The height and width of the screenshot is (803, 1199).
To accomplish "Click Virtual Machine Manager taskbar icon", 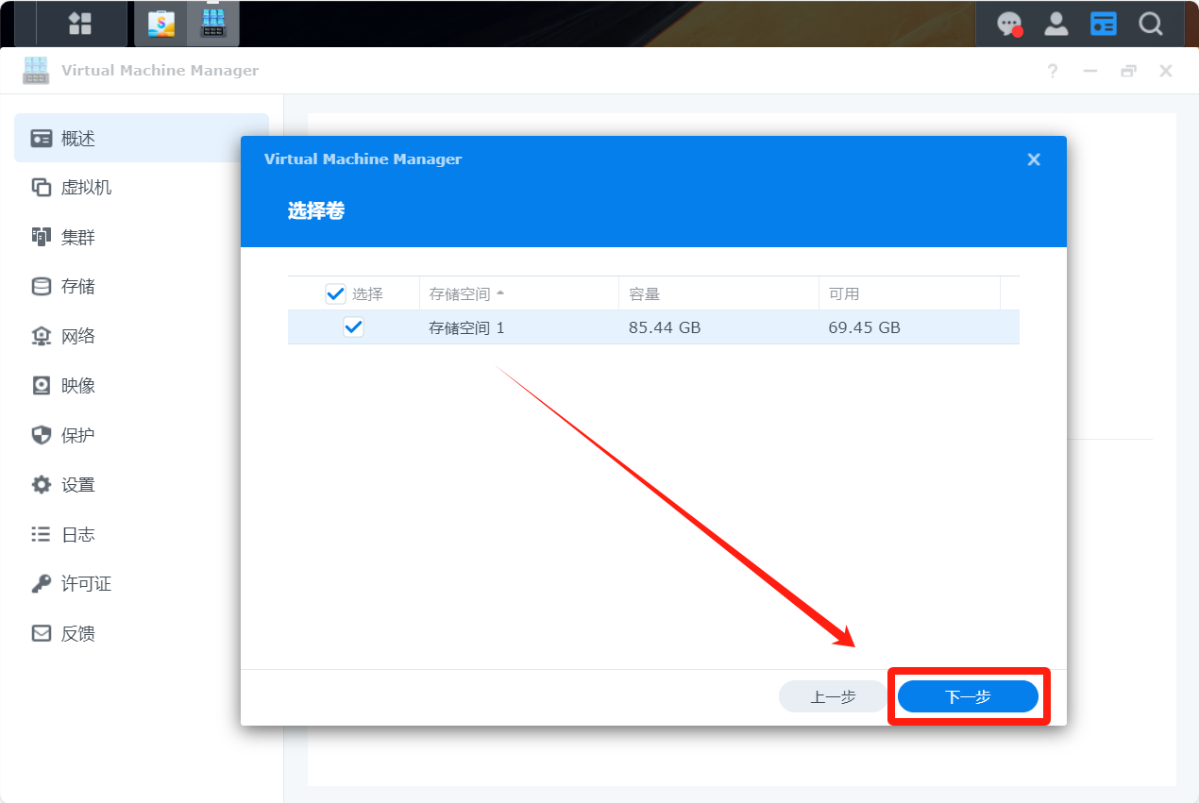I will click(x=212, y=24).
